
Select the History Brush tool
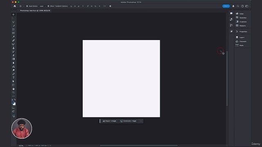point(14,52)
